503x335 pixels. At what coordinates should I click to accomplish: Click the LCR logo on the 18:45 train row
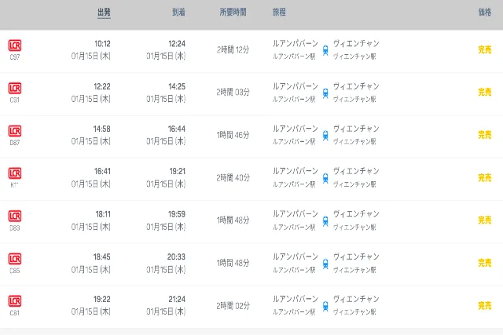[15, 259]
